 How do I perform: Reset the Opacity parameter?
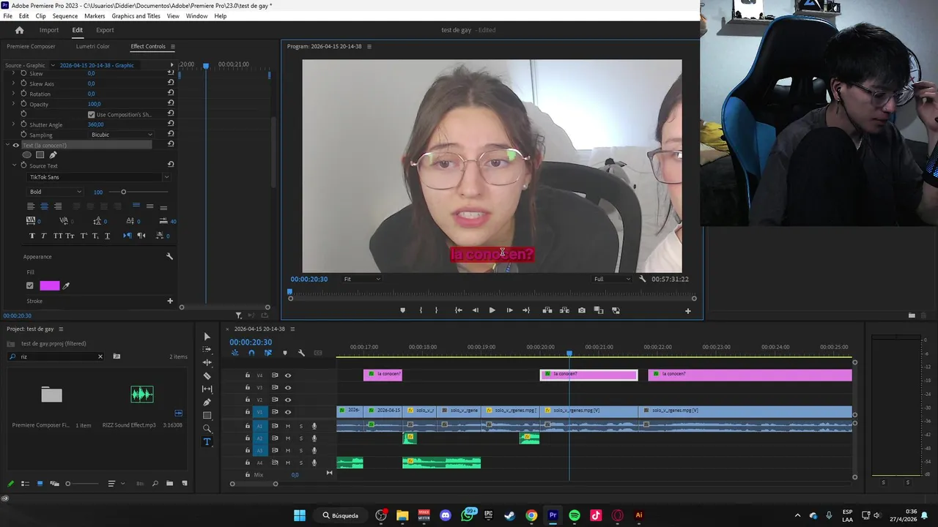point(171,104)
